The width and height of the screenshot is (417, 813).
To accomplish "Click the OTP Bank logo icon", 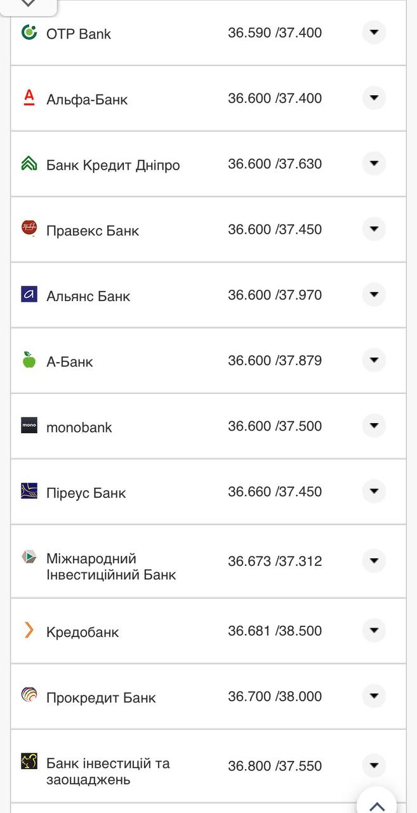I will tap(29, 32).
